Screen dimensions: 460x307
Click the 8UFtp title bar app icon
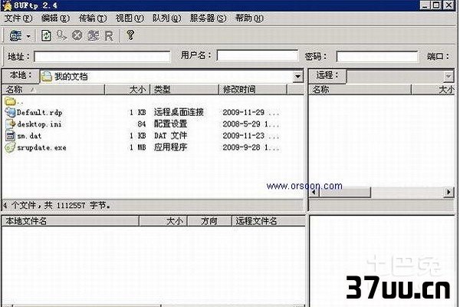(6, 5)
